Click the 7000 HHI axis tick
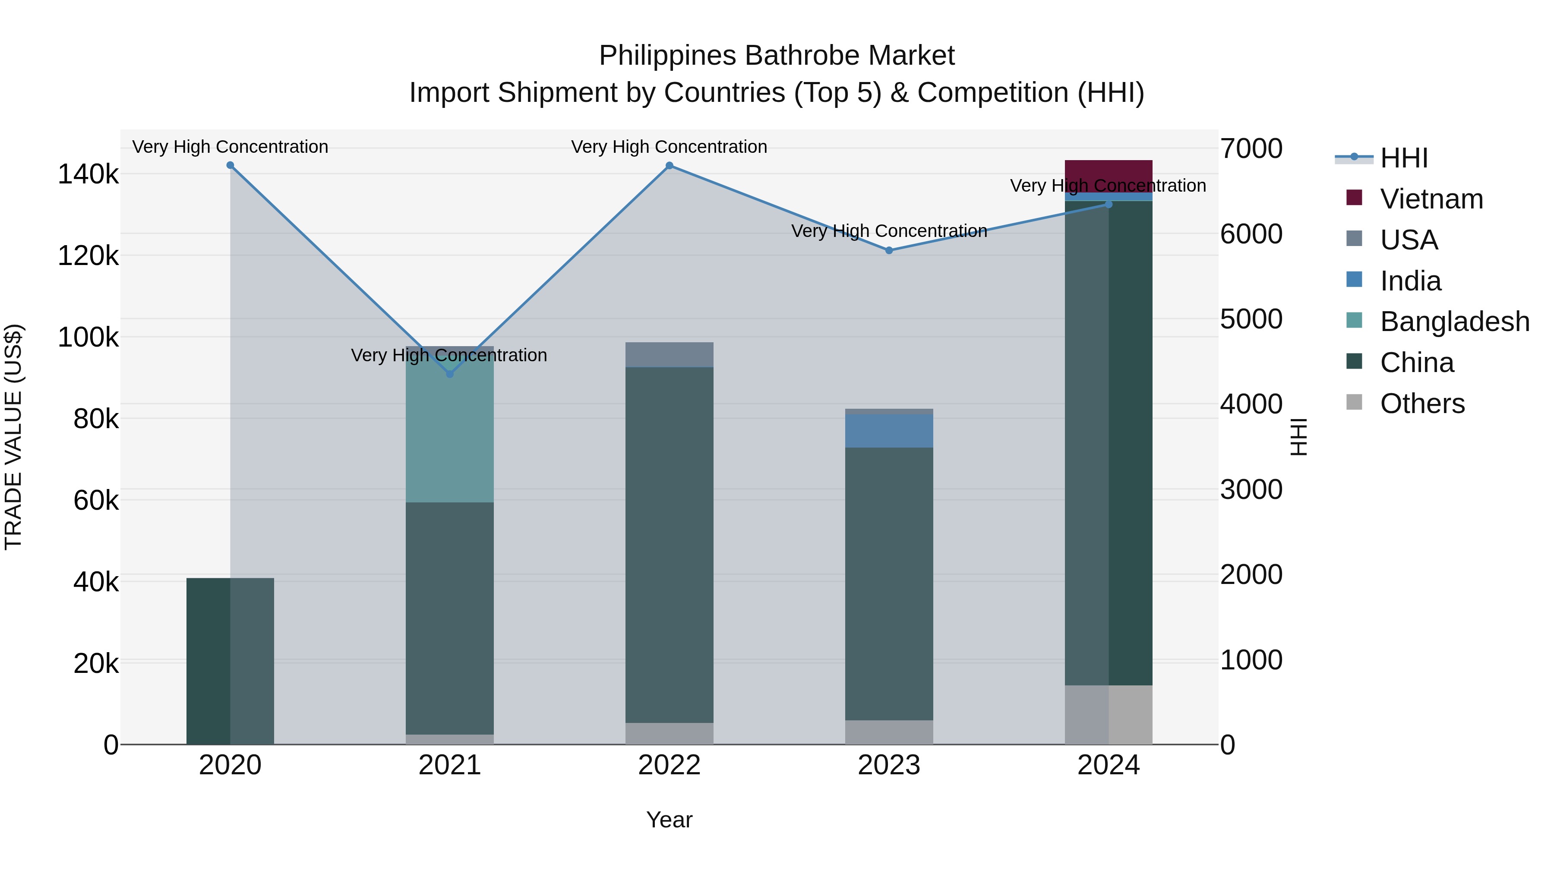The image size is (1554, 874). 1251,148
